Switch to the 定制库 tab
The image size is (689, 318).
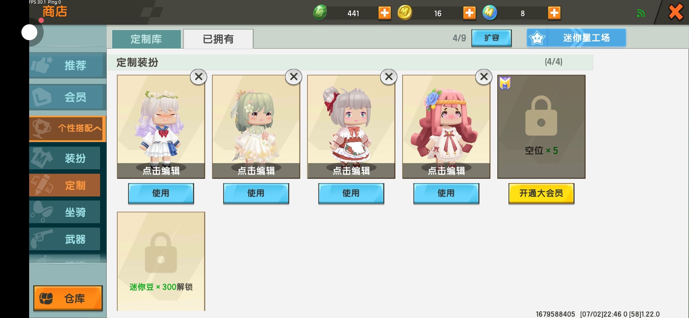(x=146, y=39)
